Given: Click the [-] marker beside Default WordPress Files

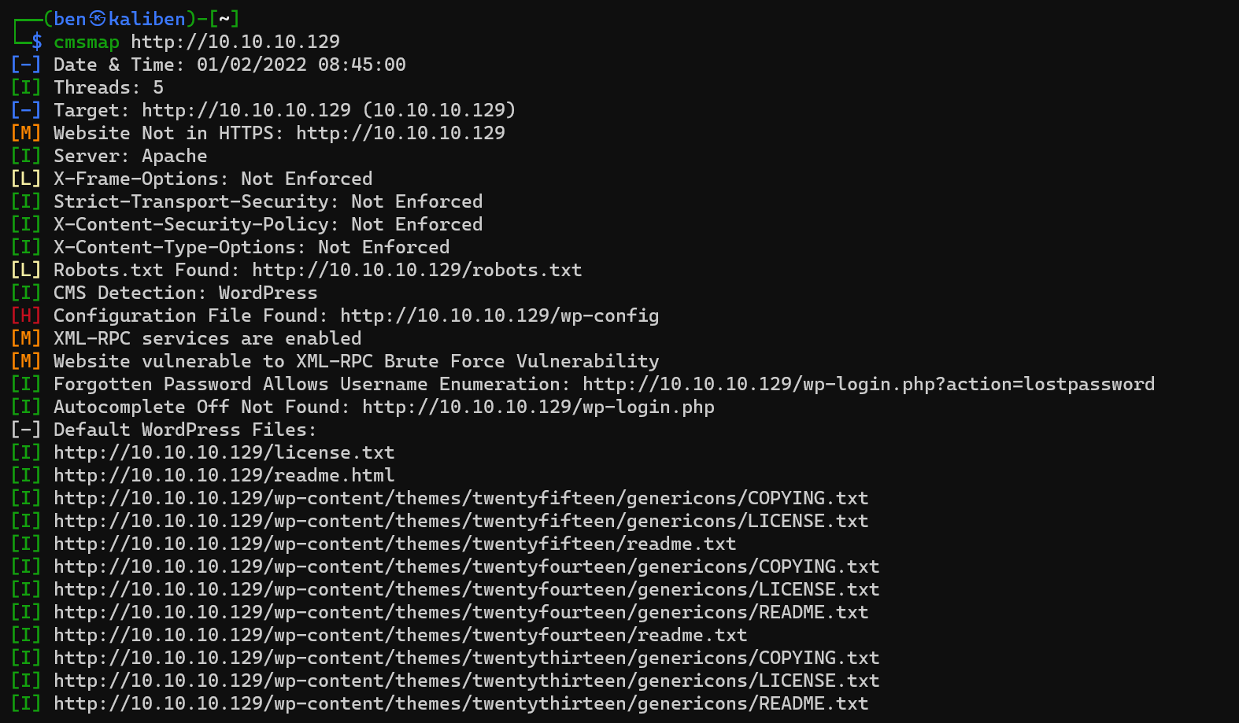Looking at the screenshot, I should (x=26, y=430).
